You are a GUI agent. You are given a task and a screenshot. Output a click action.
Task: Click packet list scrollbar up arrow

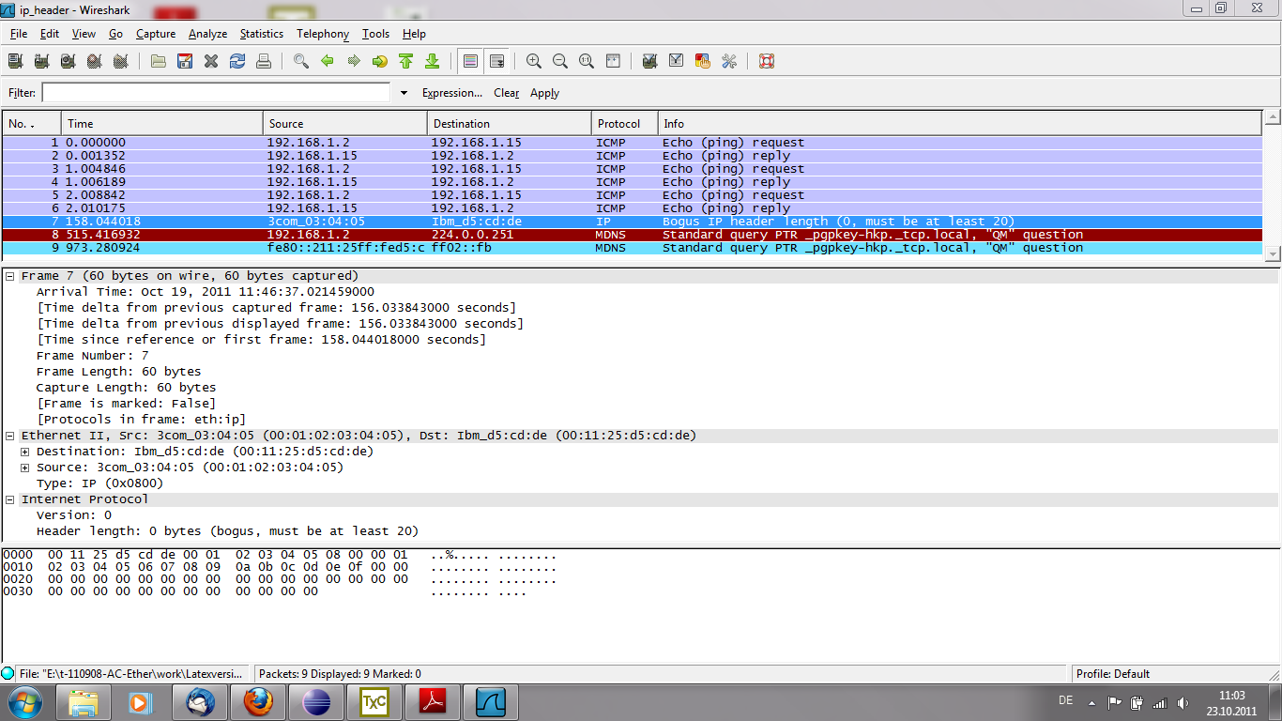1273,118
